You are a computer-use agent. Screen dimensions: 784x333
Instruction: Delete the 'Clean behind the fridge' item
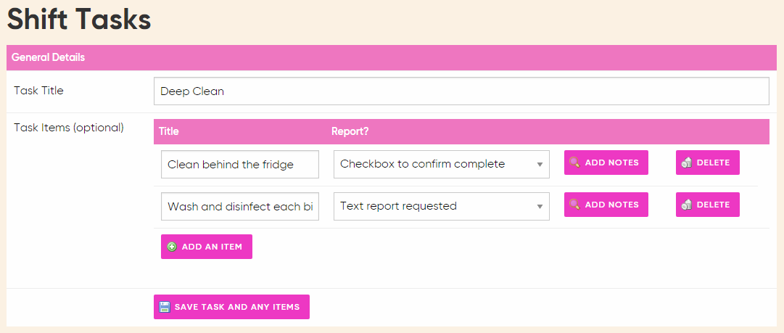(x=708, y=163)
